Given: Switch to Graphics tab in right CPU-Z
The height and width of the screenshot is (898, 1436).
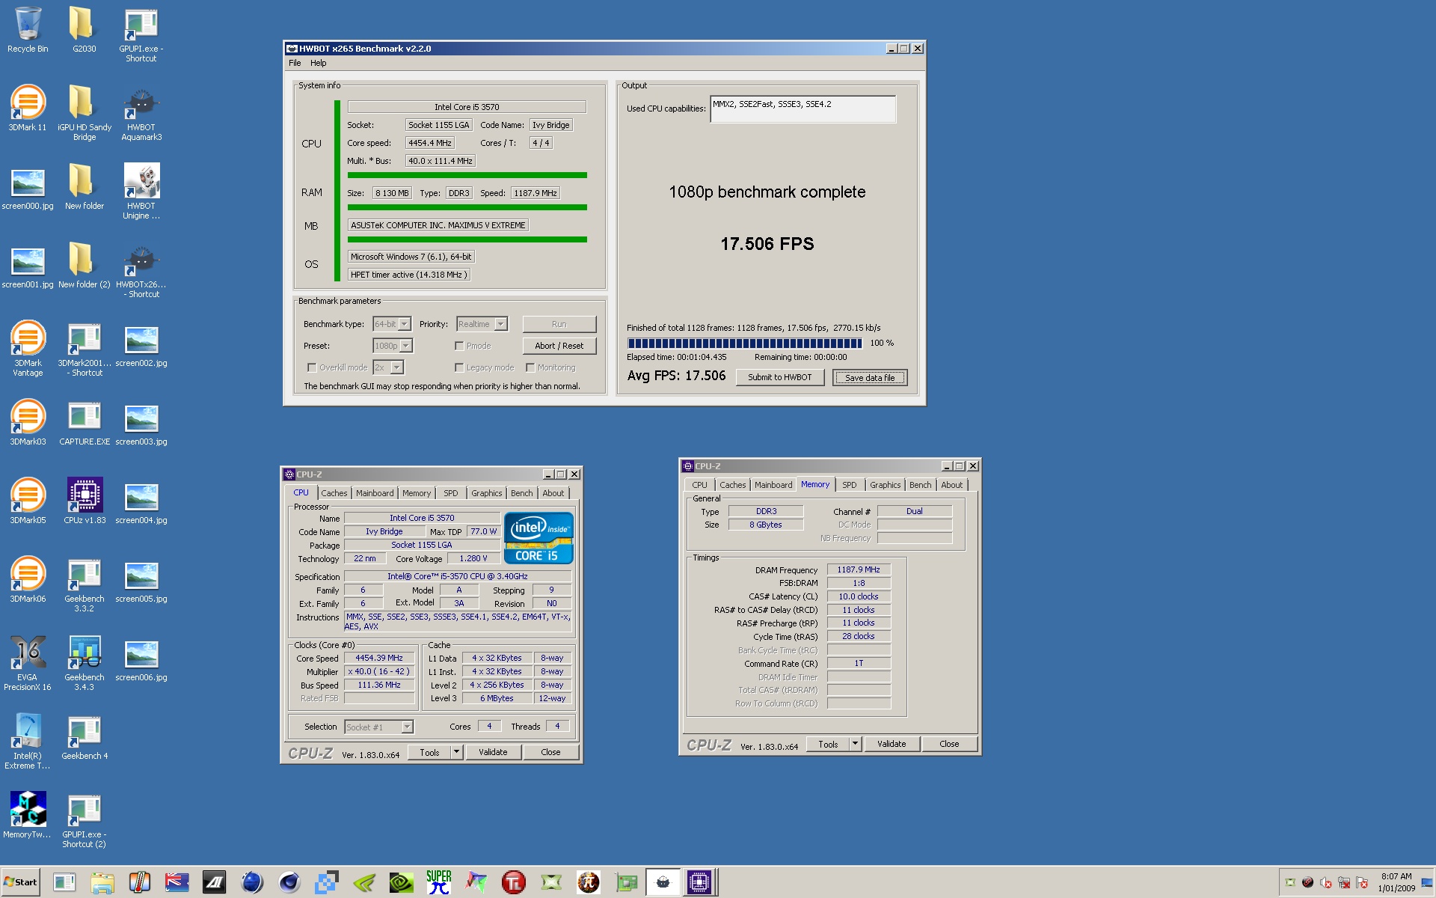Looking at the screenshot, I should 885,485.
